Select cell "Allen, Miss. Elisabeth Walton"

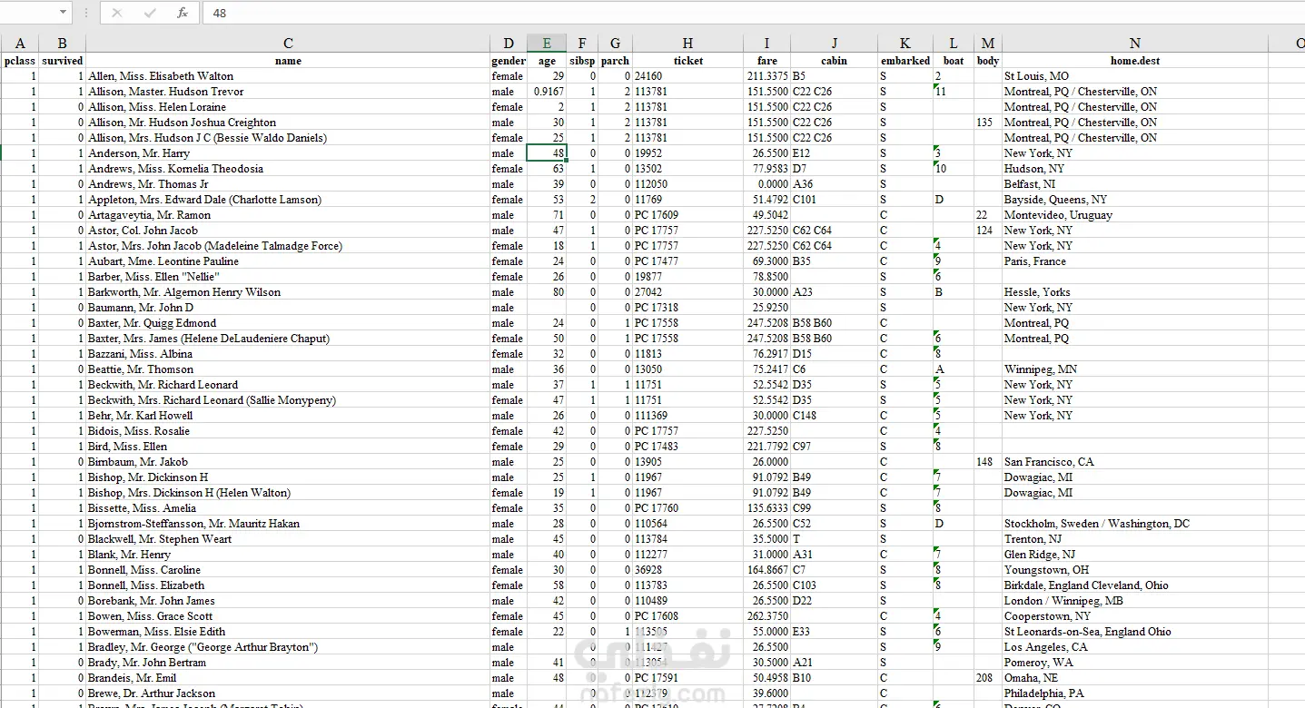[288, 76]
